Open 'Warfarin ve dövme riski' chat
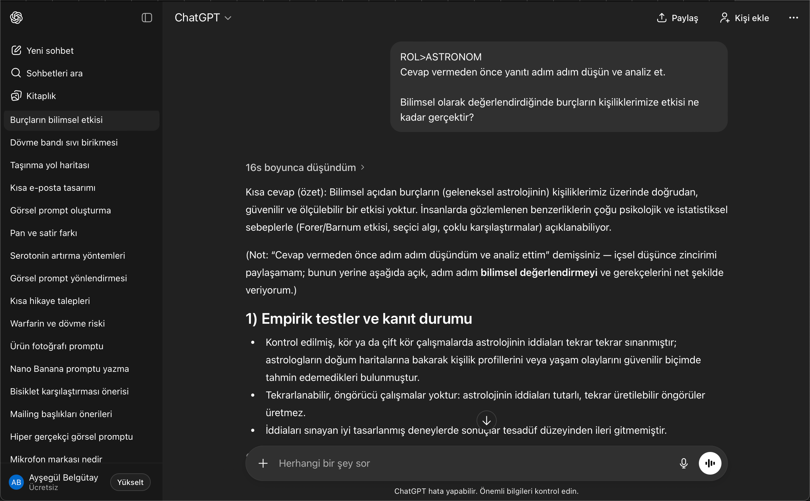Screen dimensions: 810x501 tap(57, 324)
